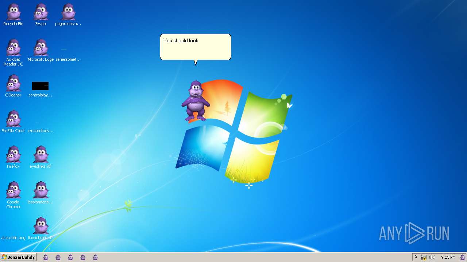Open the CCleaner desktop shortcut

coord(13,86)
